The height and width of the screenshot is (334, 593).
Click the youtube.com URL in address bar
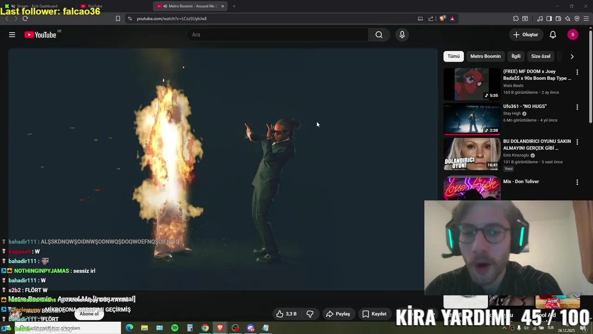point(171,19)
